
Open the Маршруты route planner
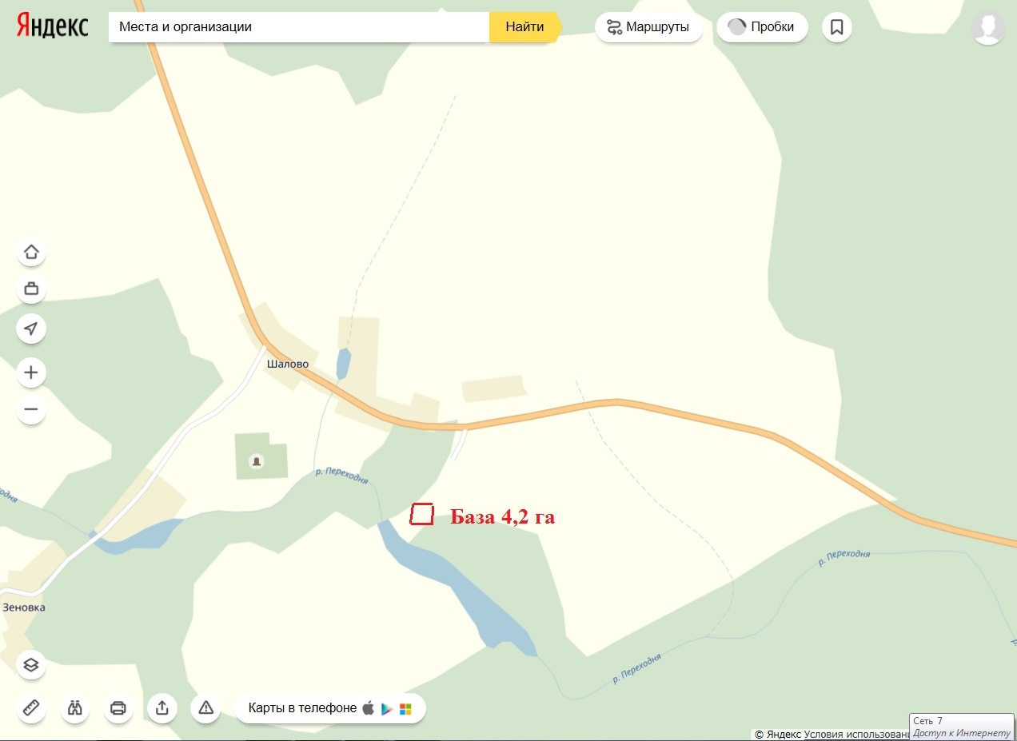pos(648,27)
